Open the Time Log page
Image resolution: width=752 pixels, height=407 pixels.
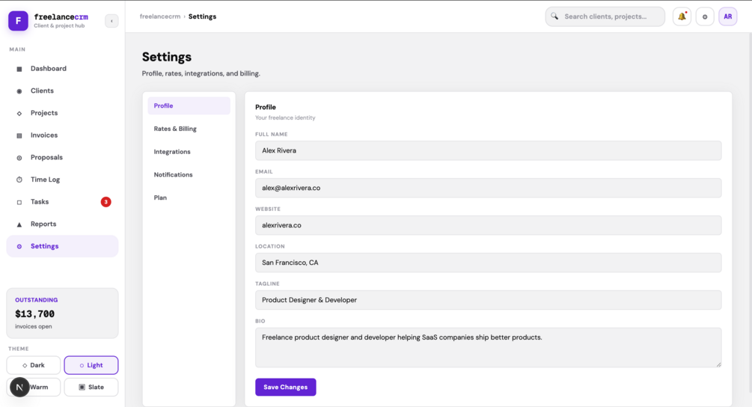pos(45,180)
